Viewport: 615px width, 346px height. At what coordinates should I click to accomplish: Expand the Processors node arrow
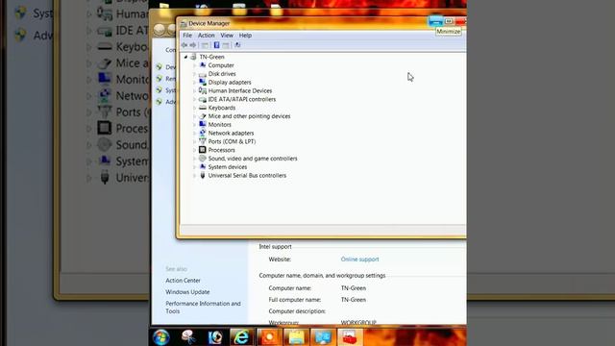click(x=194, y=150)
